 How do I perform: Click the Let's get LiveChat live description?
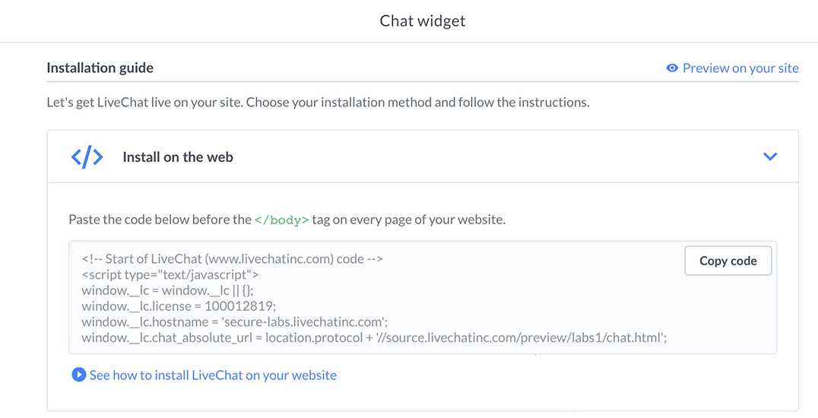tap(318, 102)
